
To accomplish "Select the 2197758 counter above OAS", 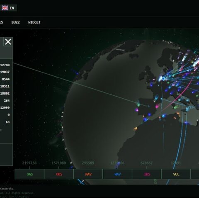I will (x=29, y=163).
